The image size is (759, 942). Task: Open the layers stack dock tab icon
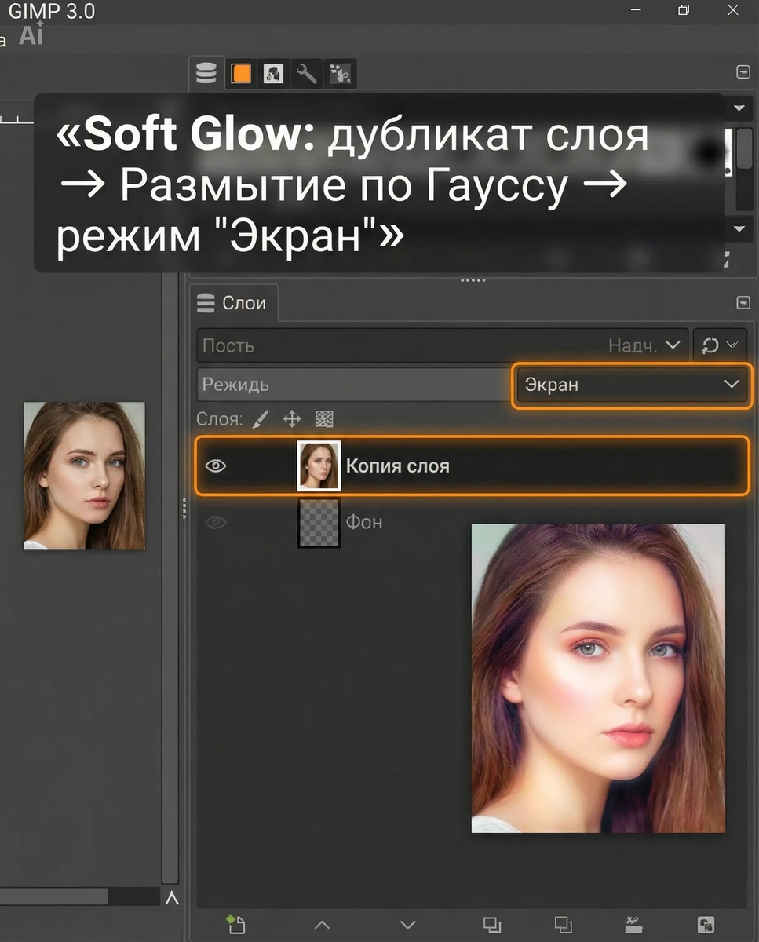click(x=206, y=74)
